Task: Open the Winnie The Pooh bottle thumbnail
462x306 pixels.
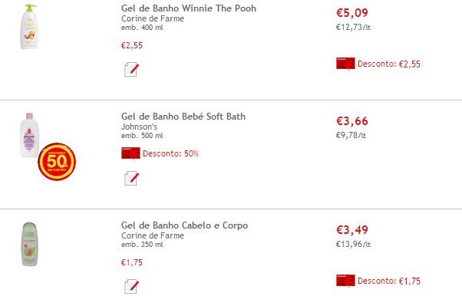Action: pos(29,27)
